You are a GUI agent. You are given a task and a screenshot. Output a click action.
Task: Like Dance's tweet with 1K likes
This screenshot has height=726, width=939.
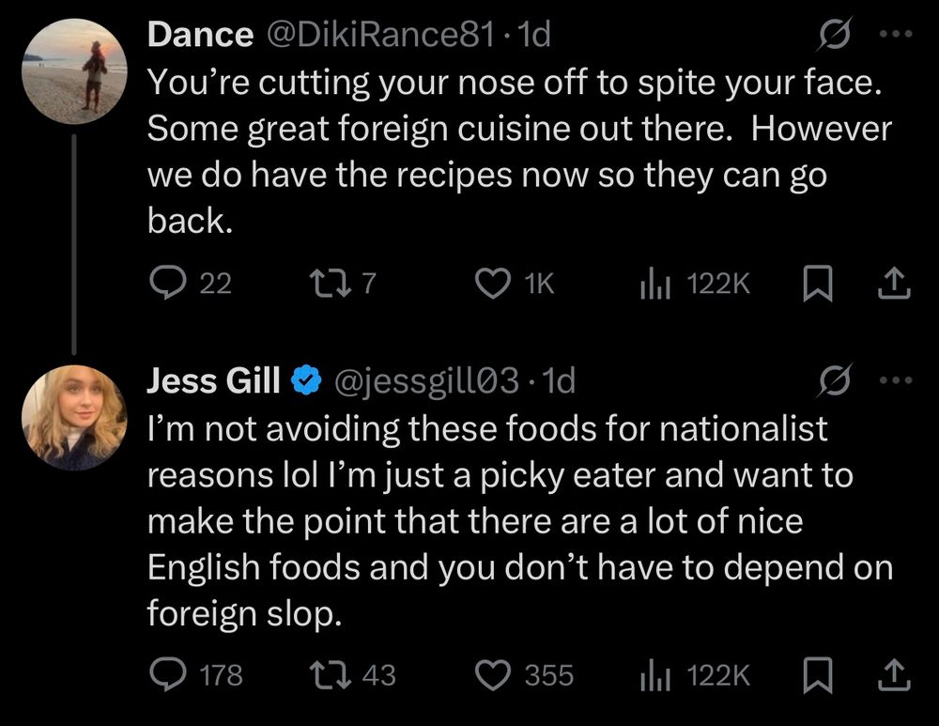click(493, 283)
